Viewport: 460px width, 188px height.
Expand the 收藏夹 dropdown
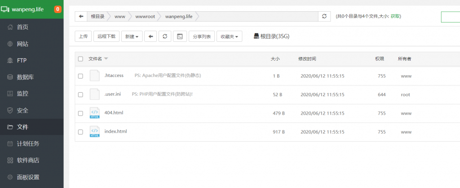(229, 36)
